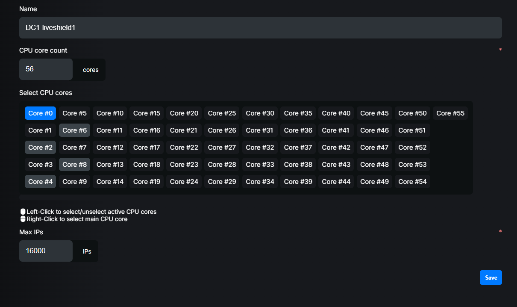Click the mouse icon beside Right-Click instruction

22,218
